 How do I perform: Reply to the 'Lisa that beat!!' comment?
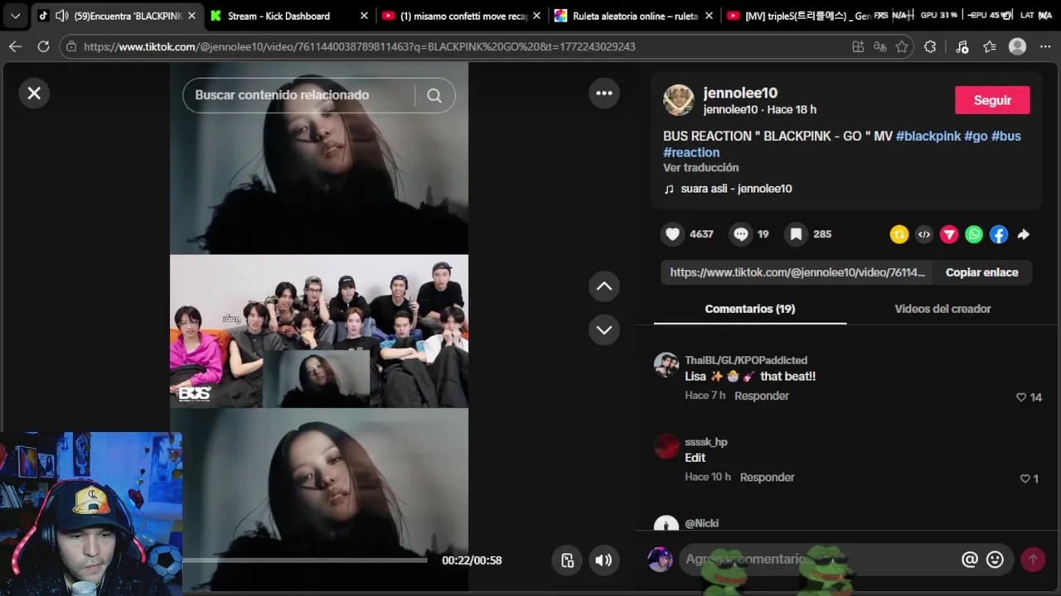coord(762,396)
